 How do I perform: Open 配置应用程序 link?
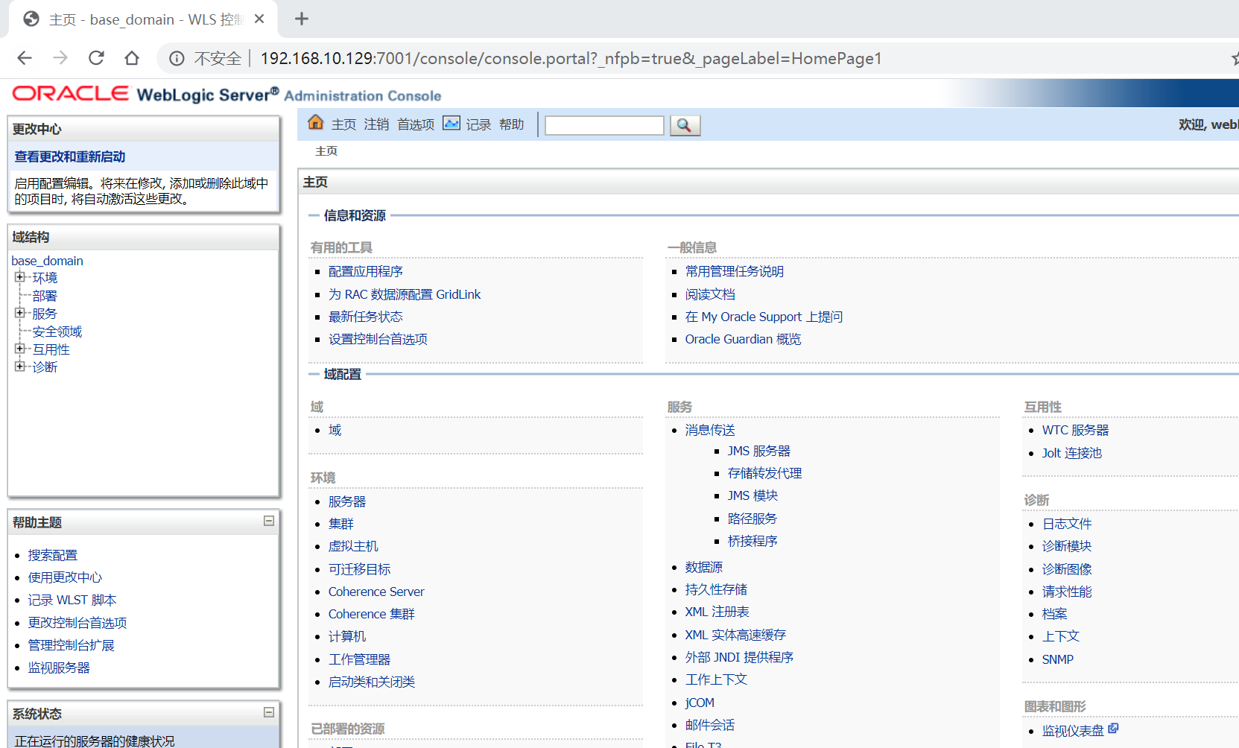point(366,271)
